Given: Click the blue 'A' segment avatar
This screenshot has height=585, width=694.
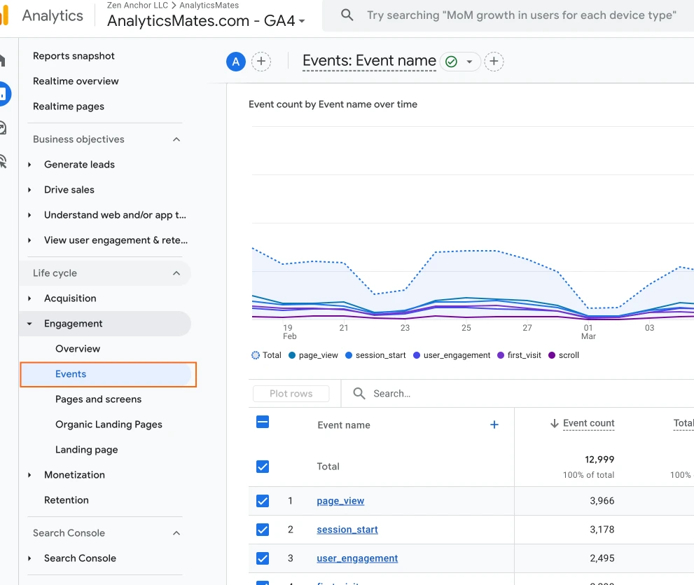Looking at the screenshot, I should pos(236,61).
